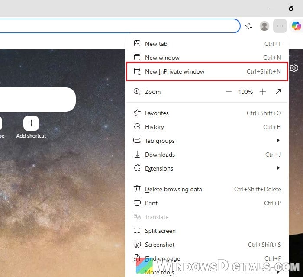Click the Delete browsing data trash icon
Viewport: 303px width, 277px height.
[137, 189]
